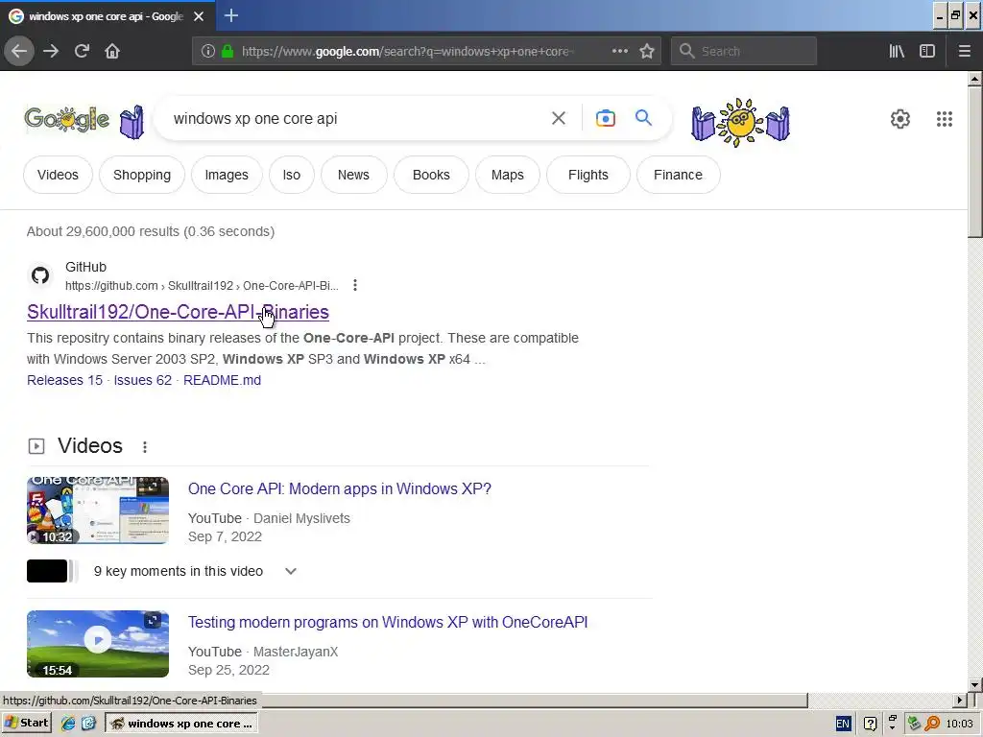Open the EN language bar indicator

pyautogui.click(x=843, y=724)
